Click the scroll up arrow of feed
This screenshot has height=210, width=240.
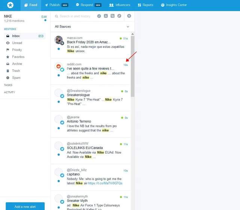(132, 34)
